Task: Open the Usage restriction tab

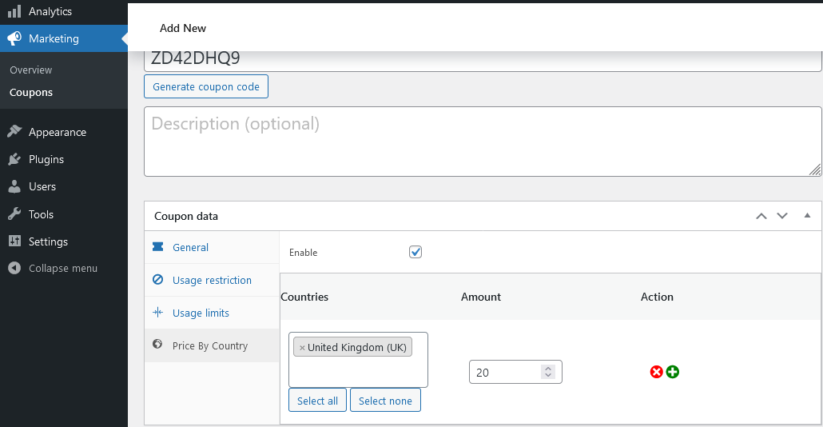Action: point(212,280)
